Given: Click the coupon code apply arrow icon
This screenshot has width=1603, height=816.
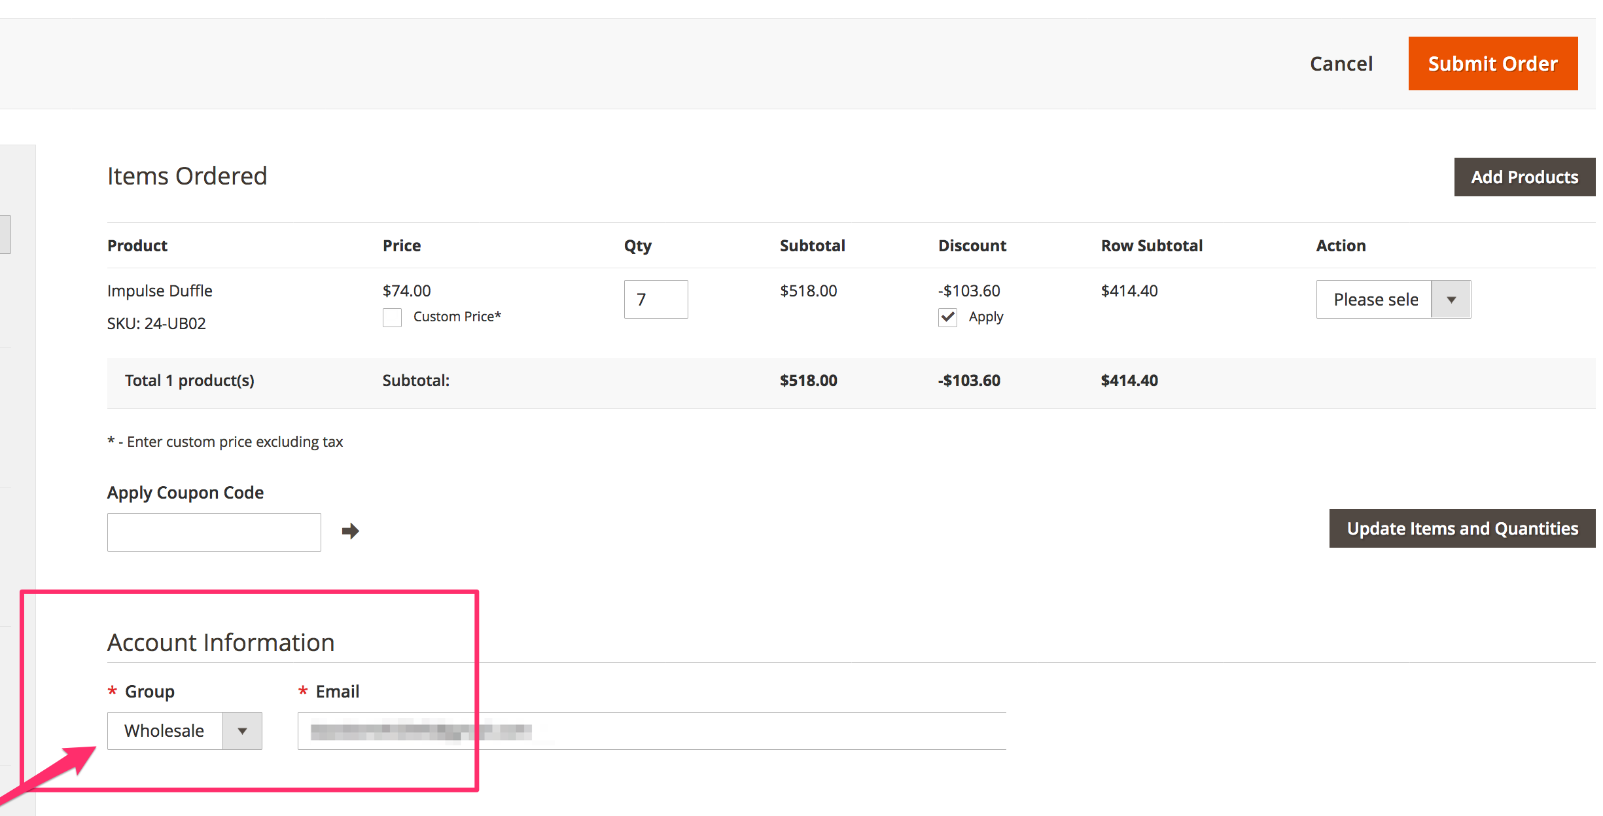Looking at the screenshot, I should [x=350, y=531].
